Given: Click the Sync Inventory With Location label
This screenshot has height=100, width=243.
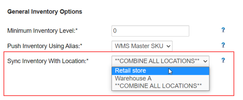Looking at the screenshot, I should click(48, 61).
